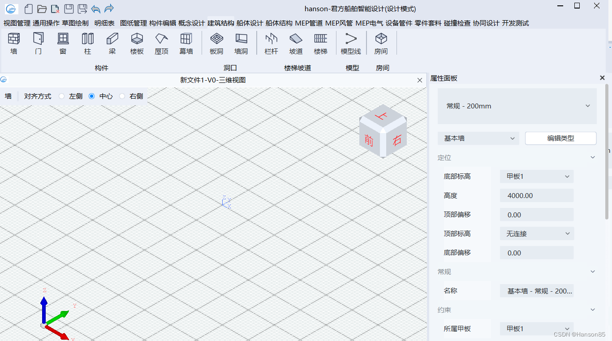
Task: Select 右侧 alignment radio button
Action: pyautogui.click(x=122, y=96)
